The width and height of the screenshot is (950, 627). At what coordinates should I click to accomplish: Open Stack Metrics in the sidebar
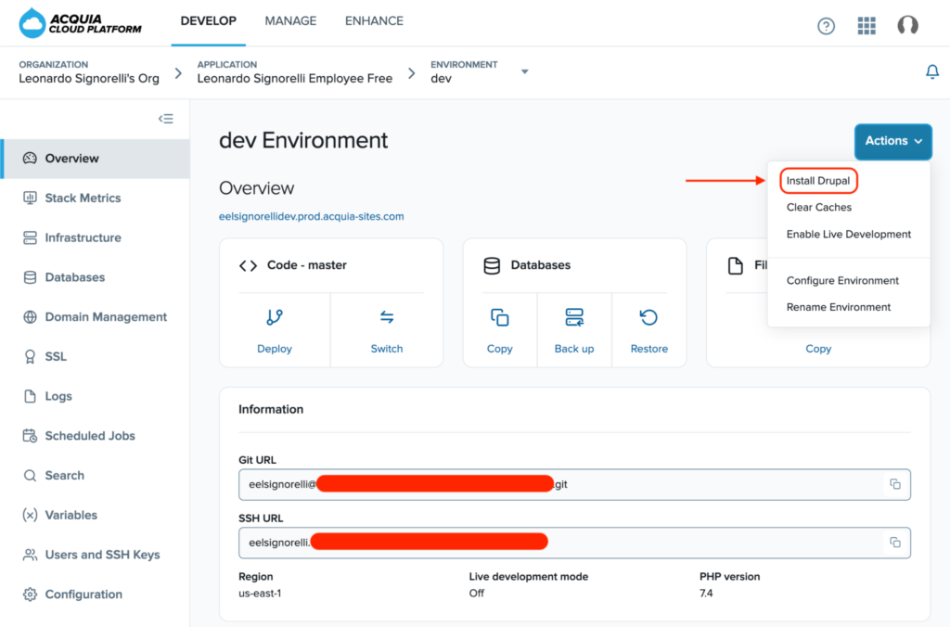96,198
